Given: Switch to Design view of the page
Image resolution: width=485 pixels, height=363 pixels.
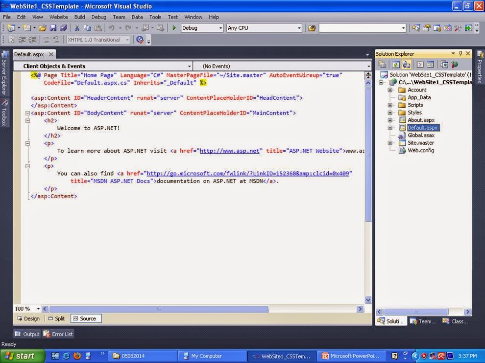Looking at the screenshot, I should [x=29, y=318].
